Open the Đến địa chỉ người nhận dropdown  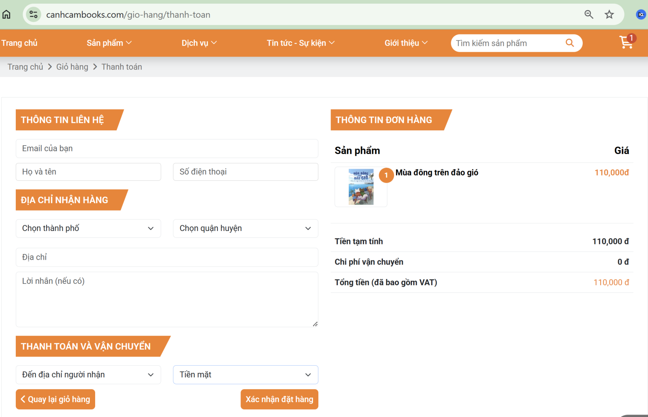[x=88, y=375]
